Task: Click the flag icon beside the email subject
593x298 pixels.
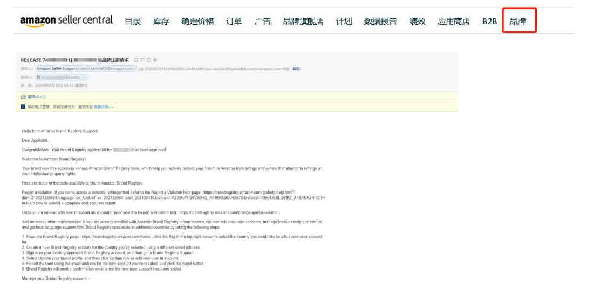Action: pyautogui.click(x=142, y=60)
